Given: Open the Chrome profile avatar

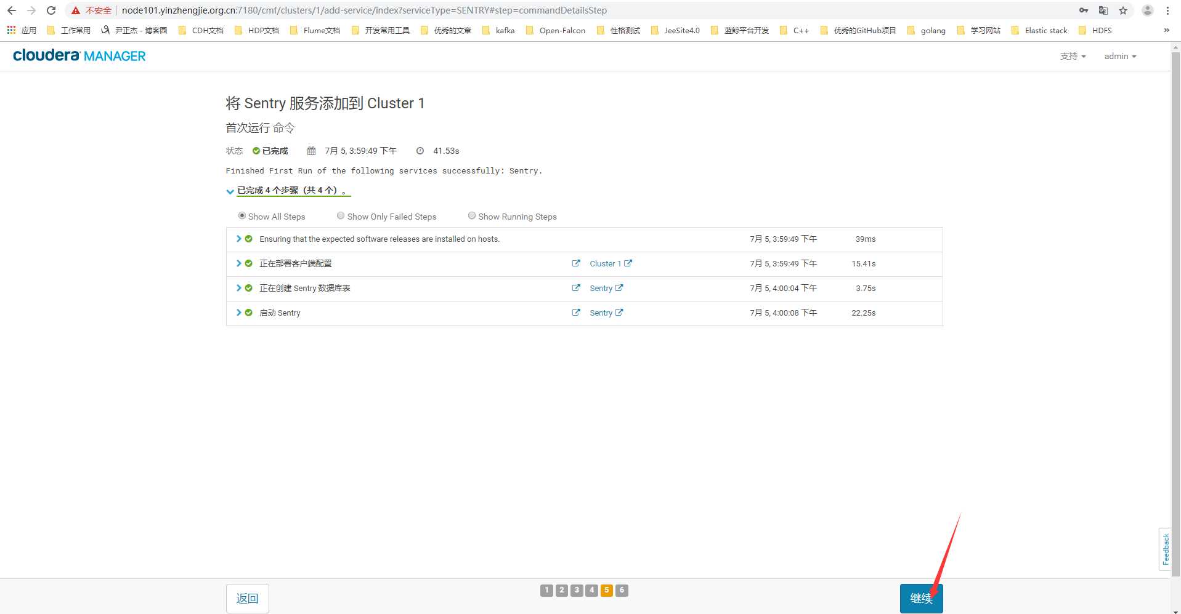Looking at the screenshot, I should click(x=1148, y=10).
